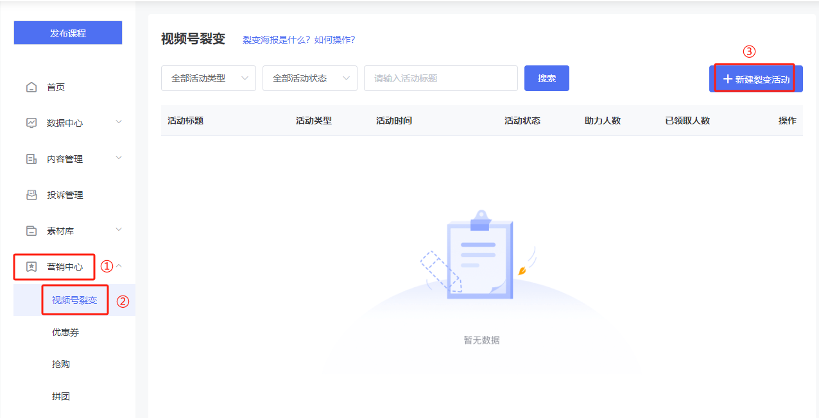Open the 投诉管理 icon

(x=31, y=195)
